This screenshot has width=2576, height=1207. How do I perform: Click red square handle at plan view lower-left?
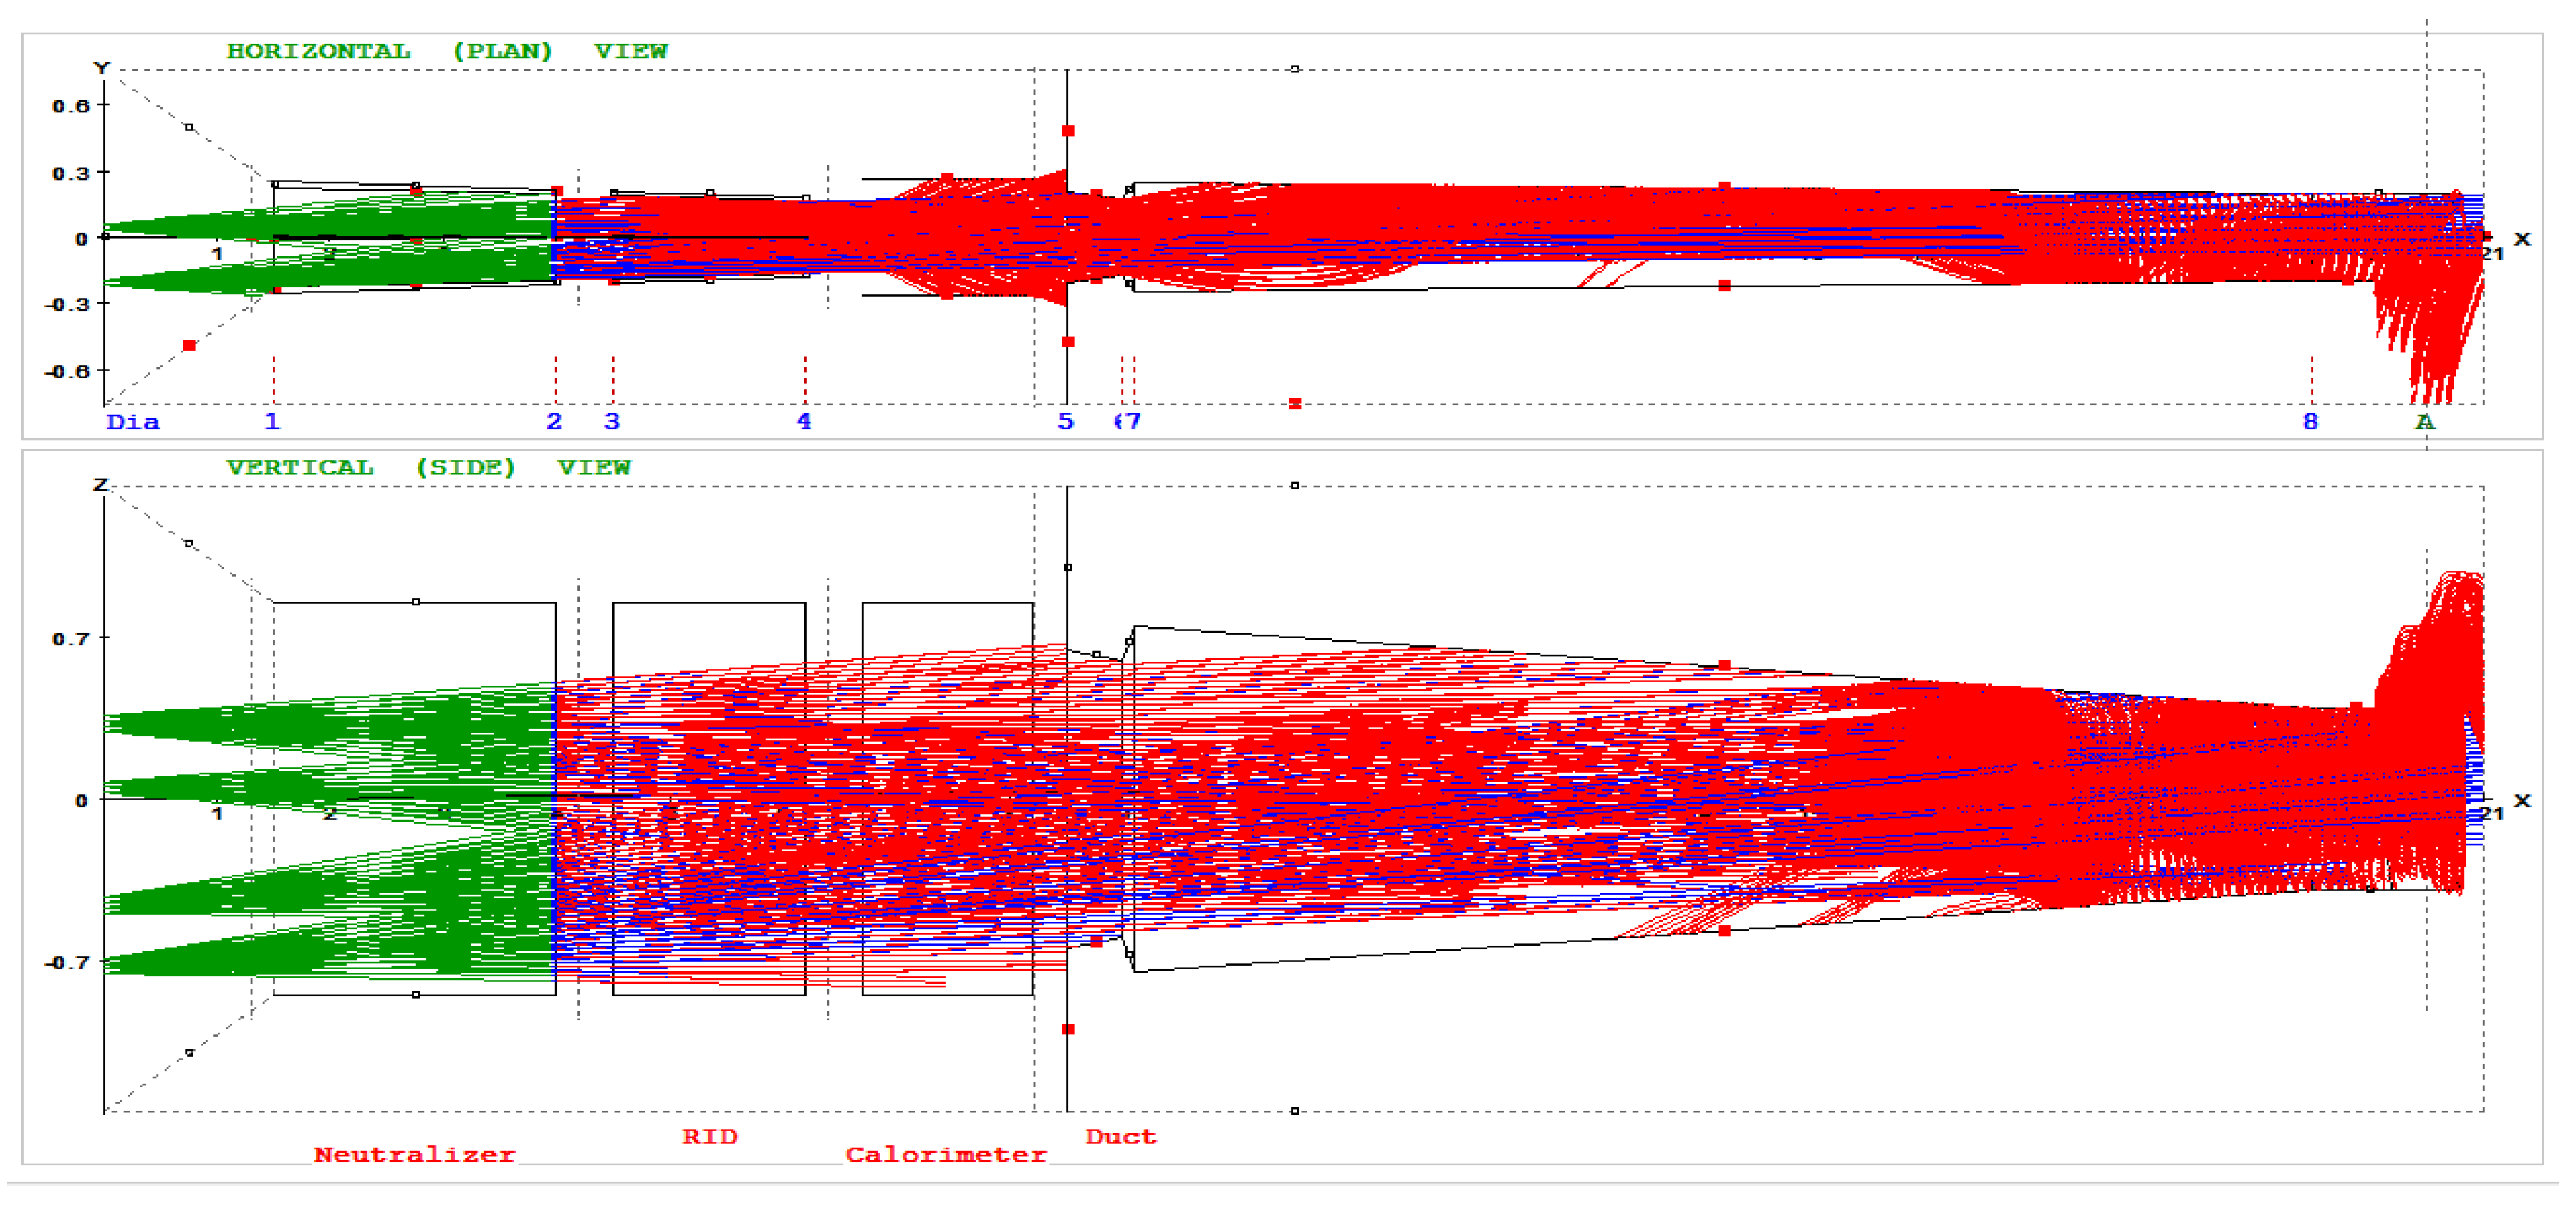point(189,346)
